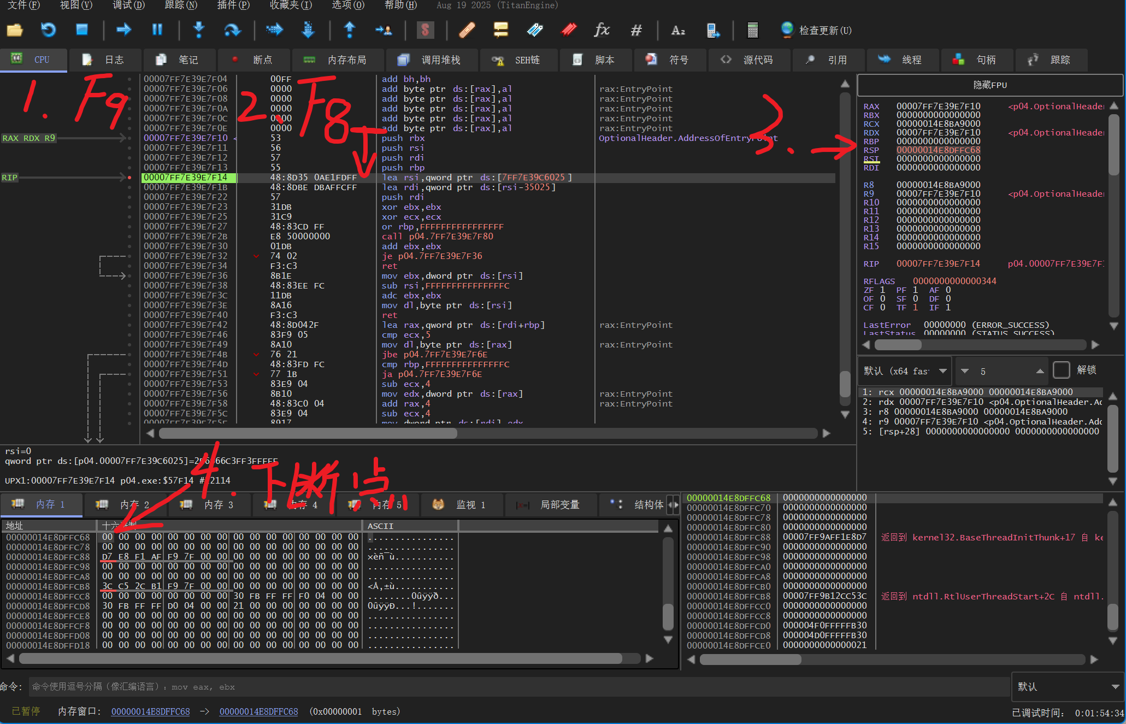Open the 插件(P) menu
Screen dimensions: 1126x724
tap(233, 5)
